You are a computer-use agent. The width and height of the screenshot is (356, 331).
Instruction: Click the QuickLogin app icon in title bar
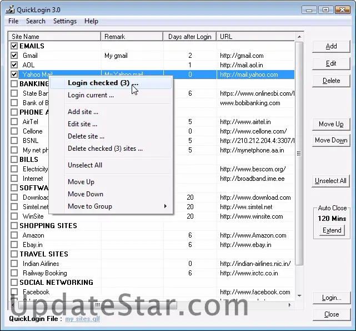[10, 9]
